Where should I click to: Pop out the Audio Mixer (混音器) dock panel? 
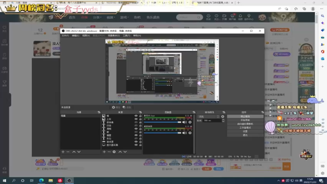point(194,112)
